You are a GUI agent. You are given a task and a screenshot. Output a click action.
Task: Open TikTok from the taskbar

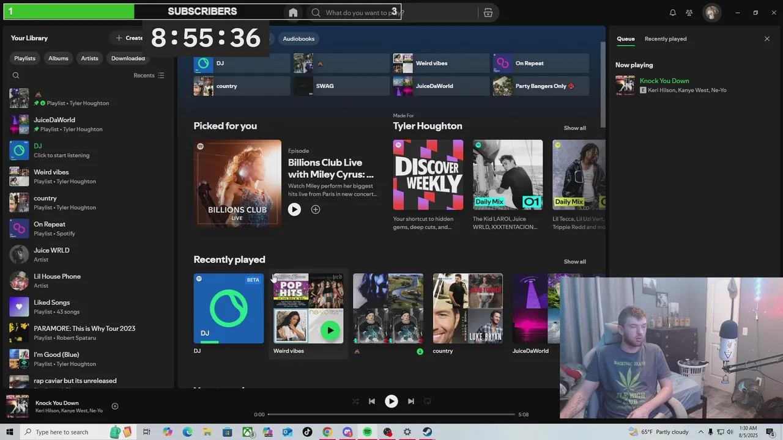click(307, 432)
